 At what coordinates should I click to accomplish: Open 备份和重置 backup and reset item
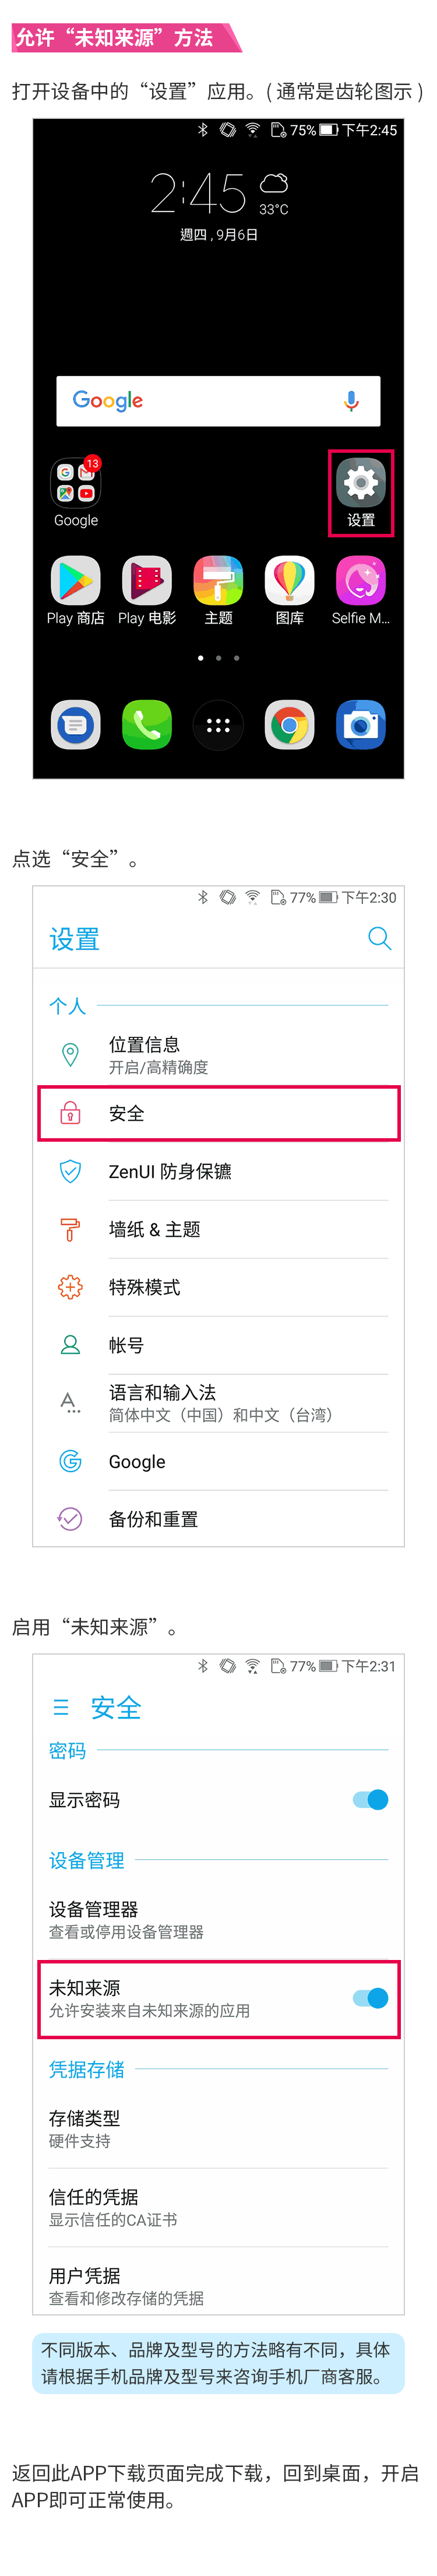coord(219,1519)
